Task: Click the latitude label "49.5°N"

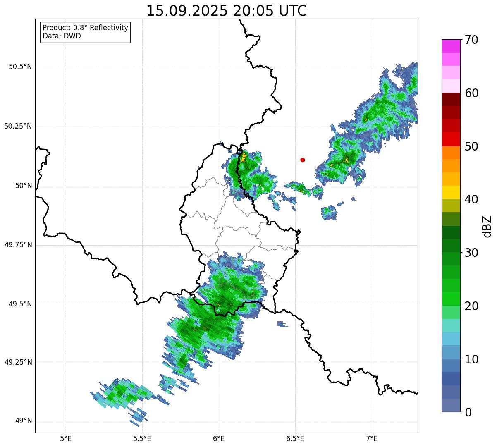Action: (20, 304)
